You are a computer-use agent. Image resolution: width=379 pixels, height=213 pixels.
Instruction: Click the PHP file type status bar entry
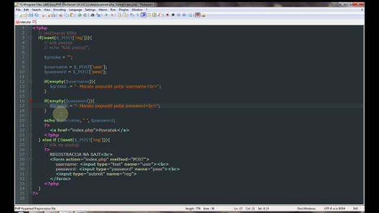pos(36,208)
